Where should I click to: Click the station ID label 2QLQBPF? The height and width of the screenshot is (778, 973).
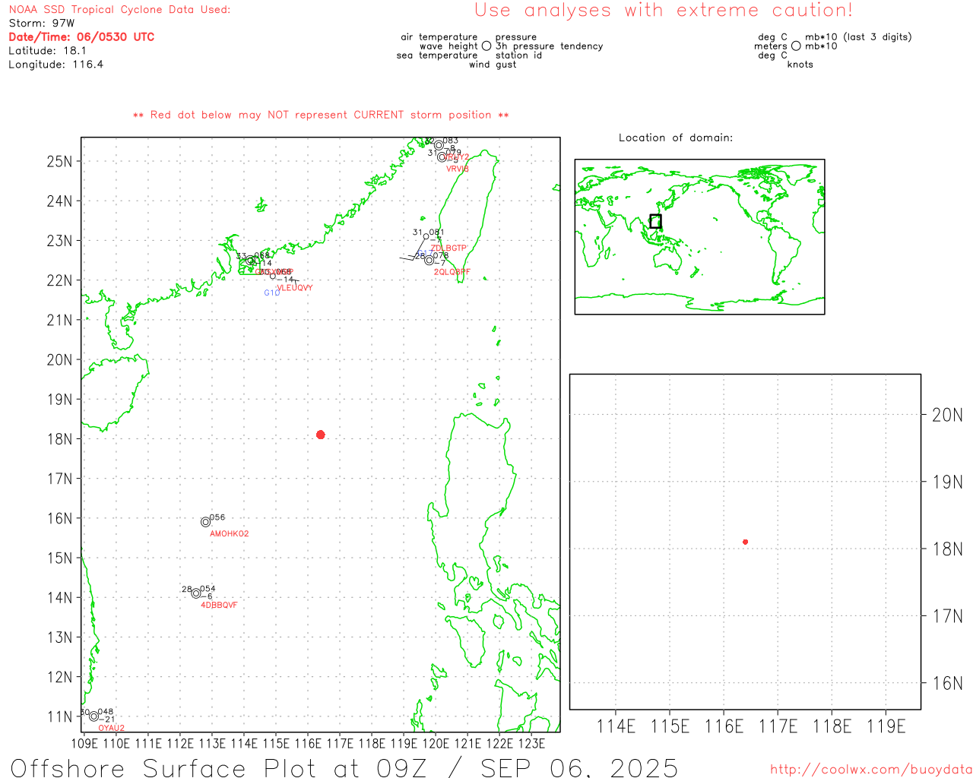click(452, 272)
